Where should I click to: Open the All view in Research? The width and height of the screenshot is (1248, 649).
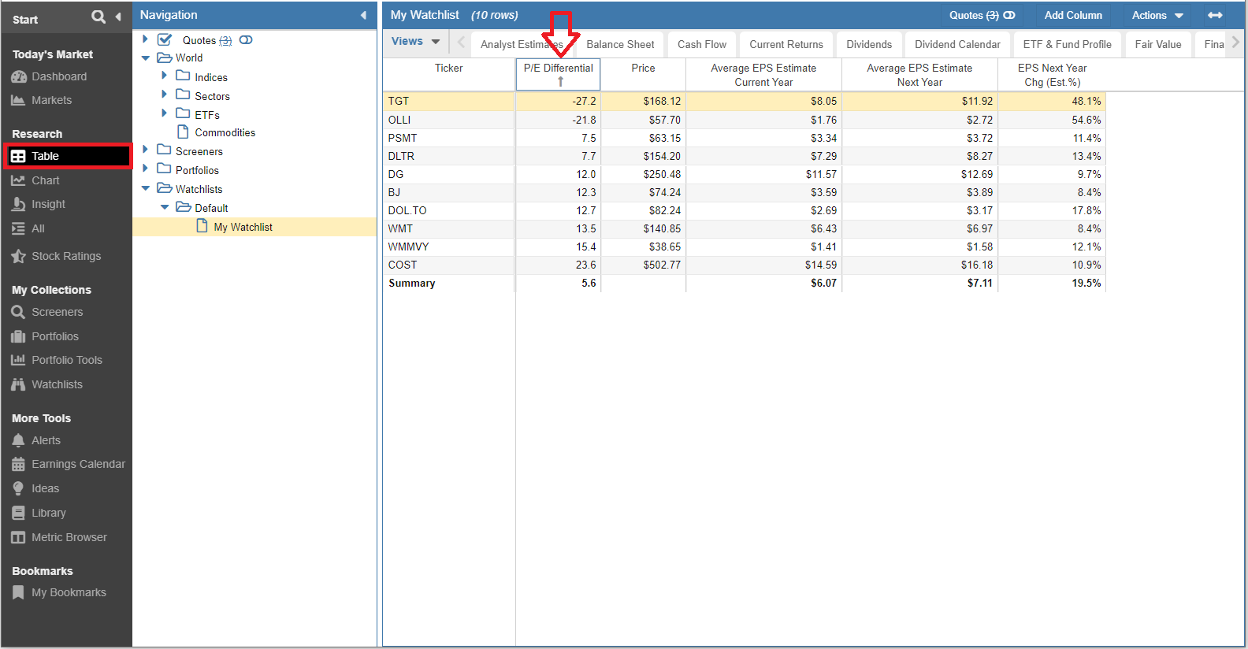38,228
